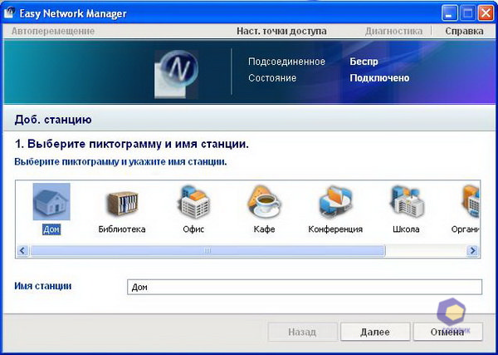Image resolution: width=498 pixels, height=355 pixels.
Task: Choose the Школа school icon
Action: [x=407, y=202]
